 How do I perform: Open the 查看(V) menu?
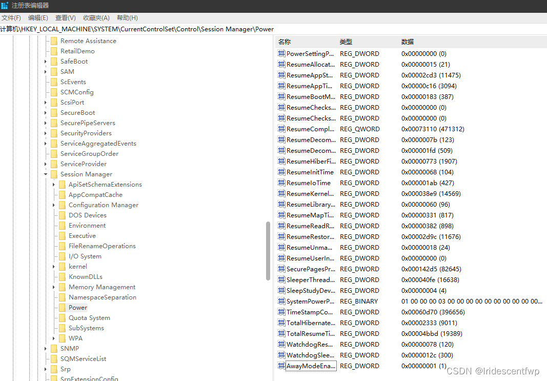(x=65, y=18)
